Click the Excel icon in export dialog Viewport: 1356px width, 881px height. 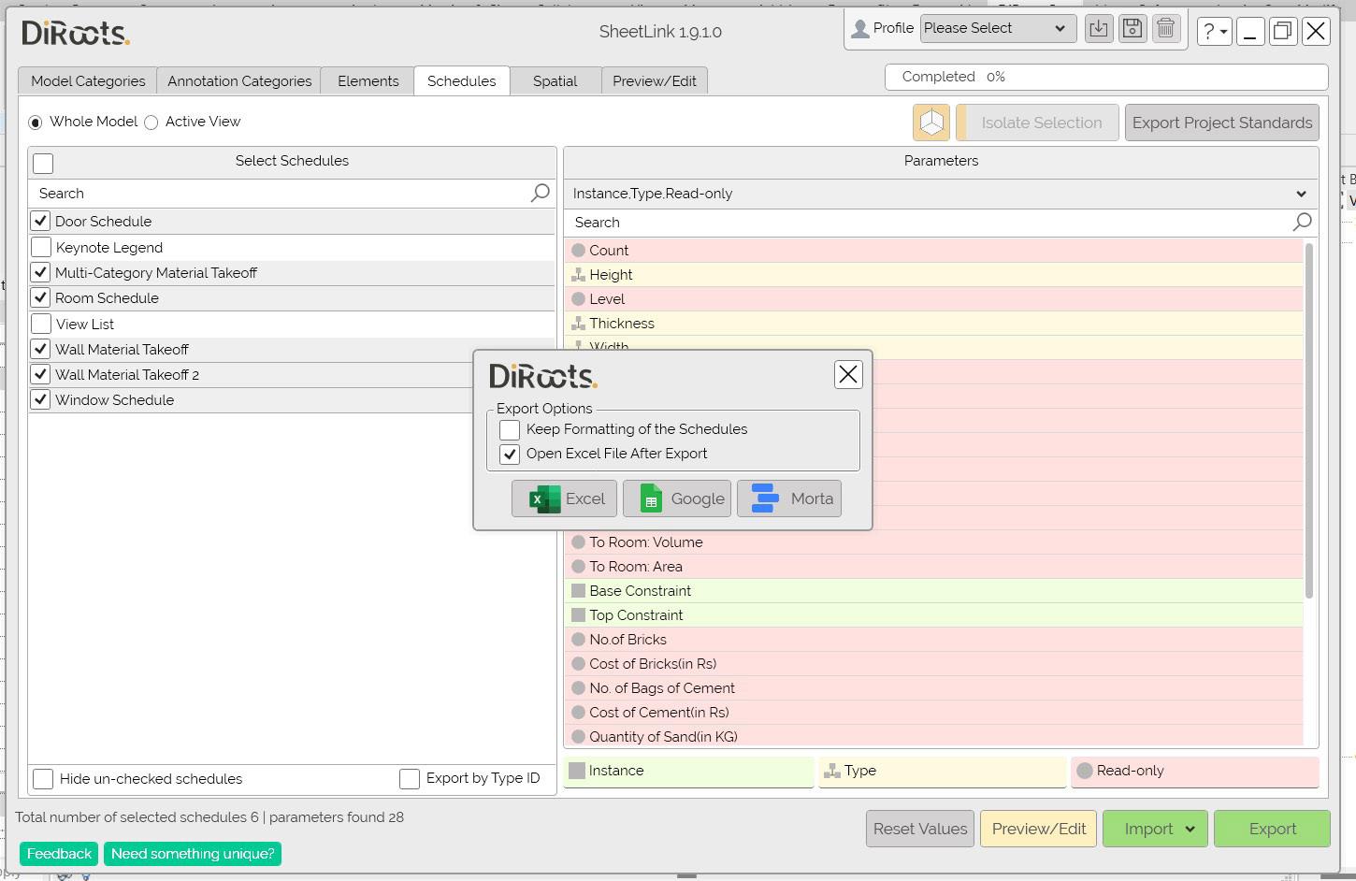[x=544, y=499]
